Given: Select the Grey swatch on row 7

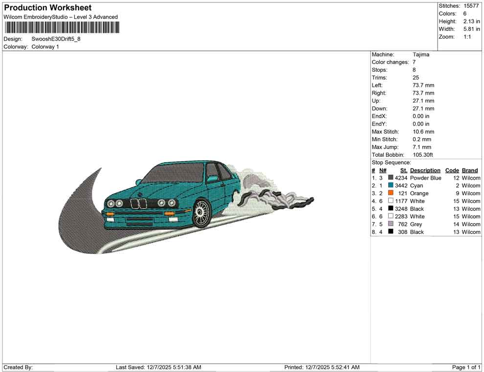Looking at the screenshot, I should (391, 224).
